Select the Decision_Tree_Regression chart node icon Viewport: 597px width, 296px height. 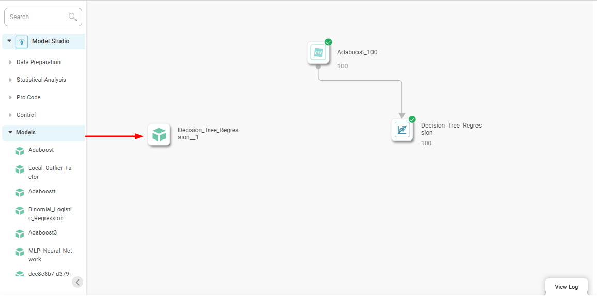402,130
